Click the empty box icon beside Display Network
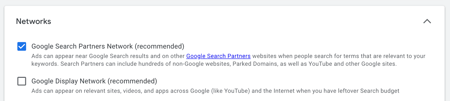This screenshot has height=101, width=450. (x=22, y=81)
